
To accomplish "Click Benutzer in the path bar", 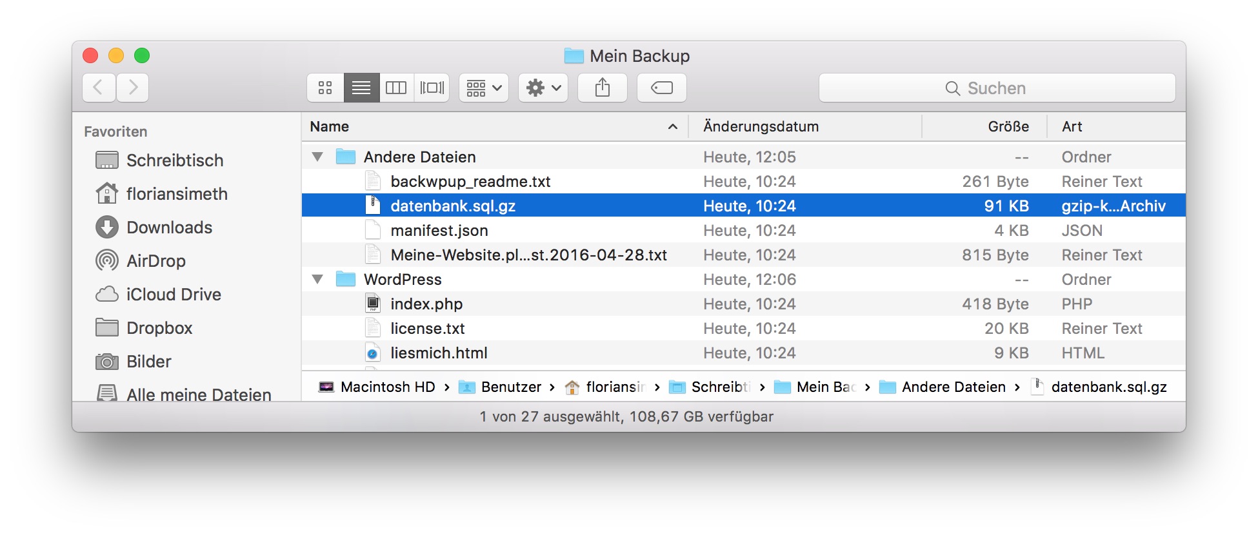I will coord(510,387).
